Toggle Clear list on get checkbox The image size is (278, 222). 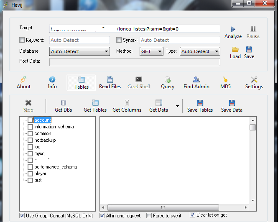(x=193, y=215)
